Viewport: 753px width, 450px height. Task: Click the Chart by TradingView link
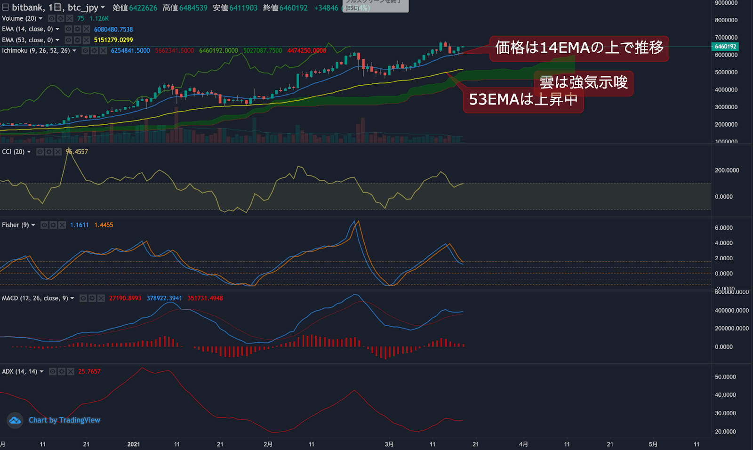(64, 420)
